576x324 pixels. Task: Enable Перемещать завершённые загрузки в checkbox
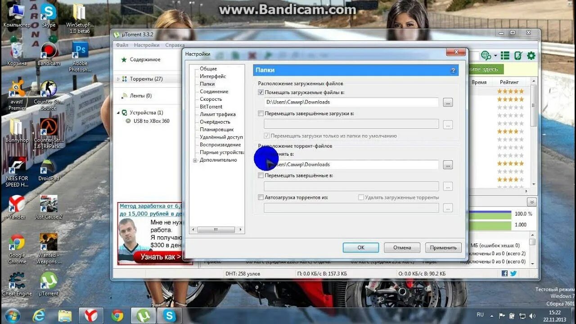(x=261, y=113)
